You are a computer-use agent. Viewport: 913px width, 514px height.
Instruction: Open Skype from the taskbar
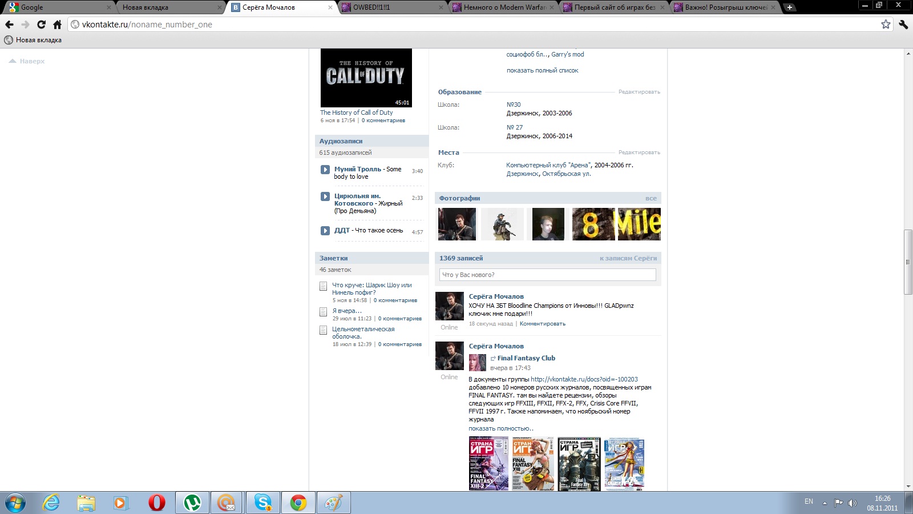(x=263, y=503)
